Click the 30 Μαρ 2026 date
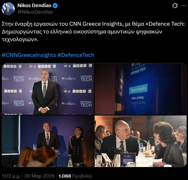Screen dimensions: 188x180 pos(39,176)
